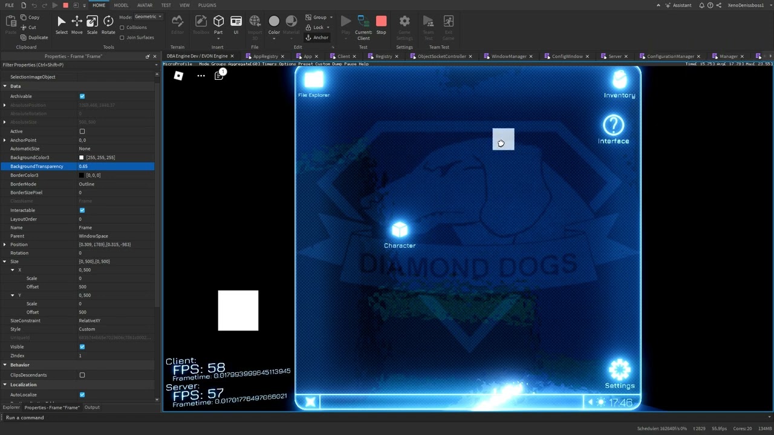
Task: Open the MODEL ribbon tab
Action: tap(121, 5)
